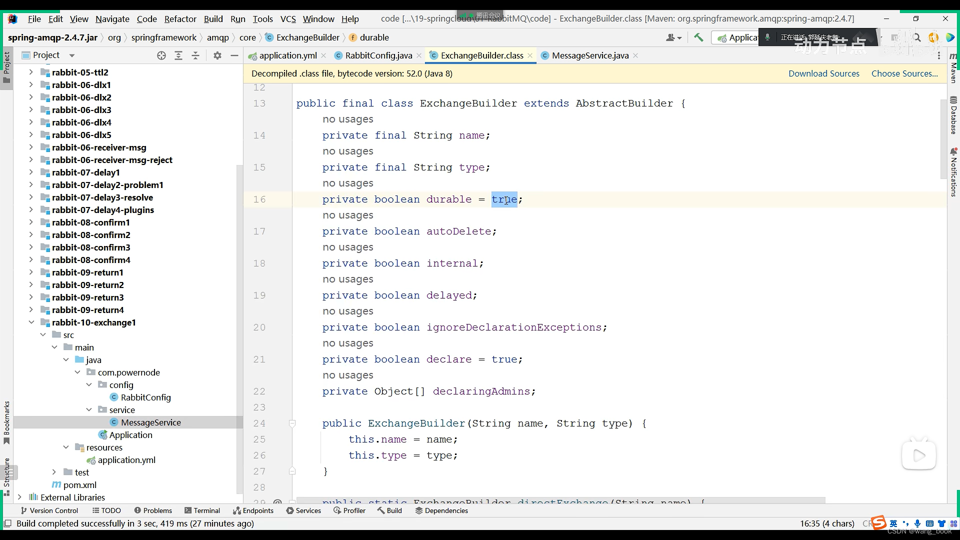Viewport: 960px width, 540px height.
Task: Expand the rabbit-09-return4 module
Action: [x=31, y=310]
